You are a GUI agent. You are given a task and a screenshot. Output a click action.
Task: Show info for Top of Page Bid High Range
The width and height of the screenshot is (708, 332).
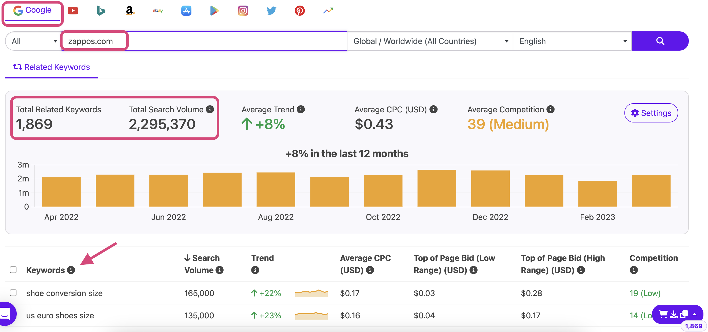(581, 270)
